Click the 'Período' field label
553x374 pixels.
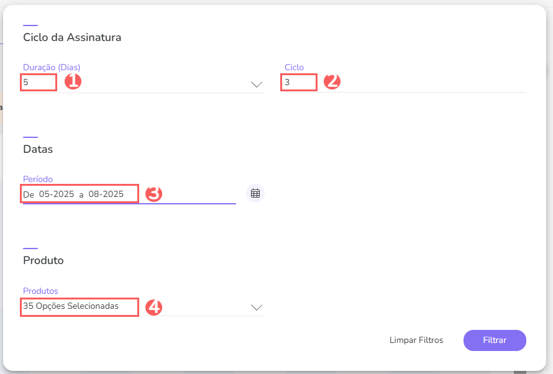[x=39, y=179]
